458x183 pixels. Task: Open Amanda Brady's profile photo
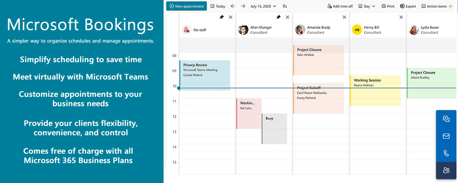[x=300, y=30]
